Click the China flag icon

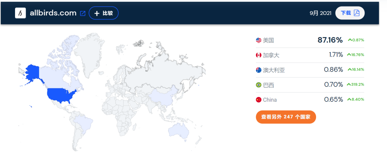259,100
